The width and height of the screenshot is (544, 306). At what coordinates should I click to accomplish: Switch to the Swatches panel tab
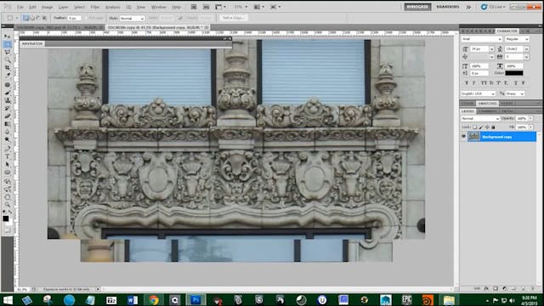(487, 104)
